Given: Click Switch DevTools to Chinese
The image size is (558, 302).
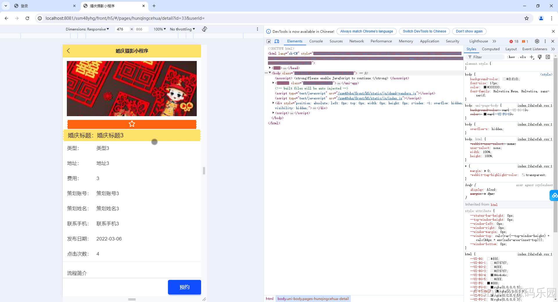Looking at the screenshot, I should coord(424,31).
